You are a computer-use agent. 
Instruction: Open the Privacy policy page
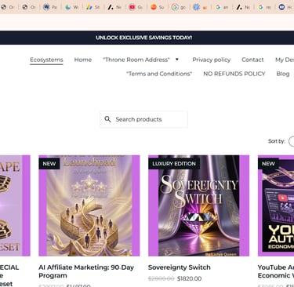click(x=212, y=60)
